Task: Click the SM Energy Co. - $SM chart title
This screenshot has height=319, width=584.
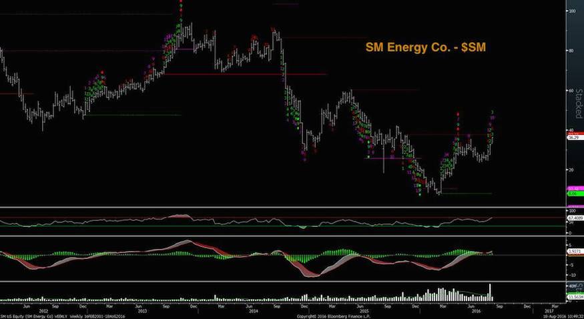Action: pos(426,47)
